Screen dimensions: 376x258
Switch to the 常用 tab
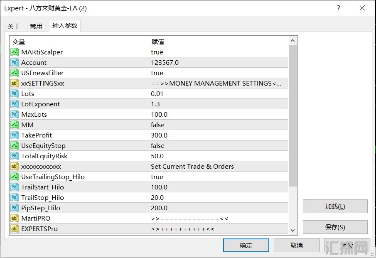(x=36, y=26)
